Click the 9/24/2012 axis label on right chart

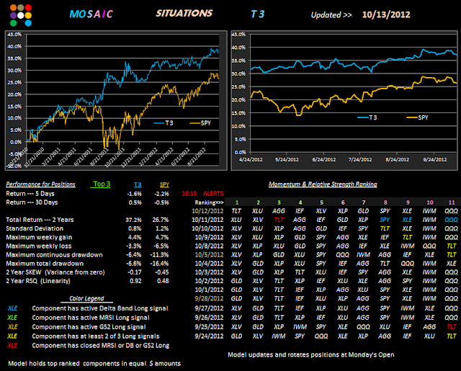(x=435, y=160)
